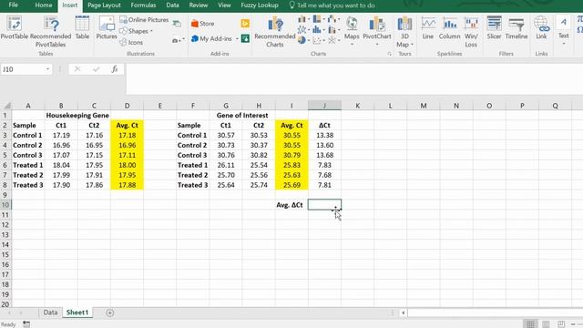Open the Data ribbon tab
583x328 pixels.
click(172, 5)
